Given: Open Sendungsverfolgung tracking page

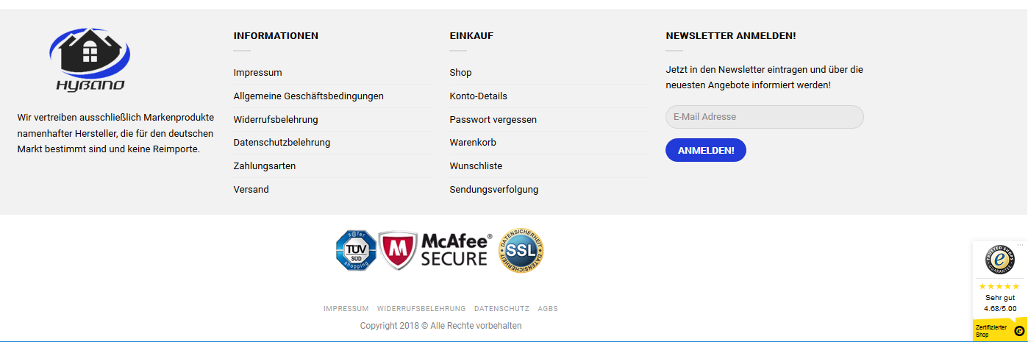Looking at the screenshot, I should (x=493, y=190).
